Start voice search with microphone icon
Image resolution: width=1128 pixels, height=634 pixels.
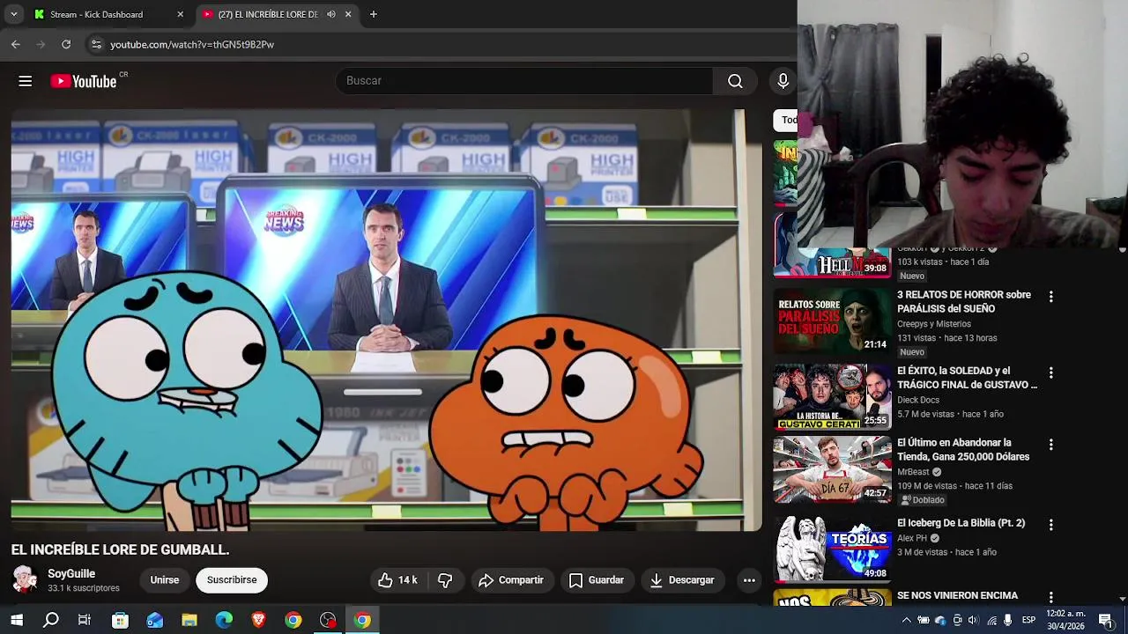pos(783,80)
